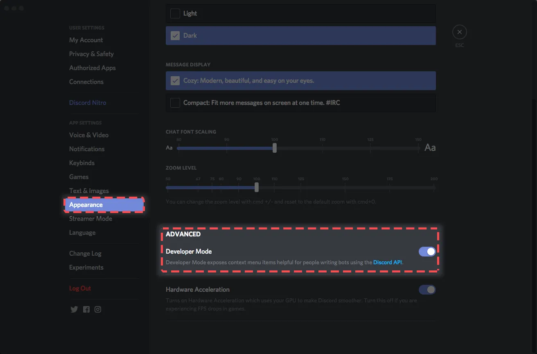
Task: Click the red Log Out button
Action: point(80,288)
